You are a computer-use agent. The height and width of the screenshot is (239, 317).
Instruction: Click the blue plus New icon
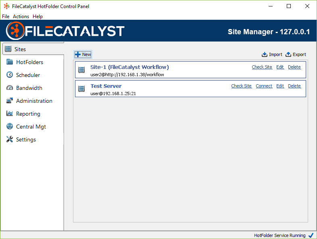[77, 54]
